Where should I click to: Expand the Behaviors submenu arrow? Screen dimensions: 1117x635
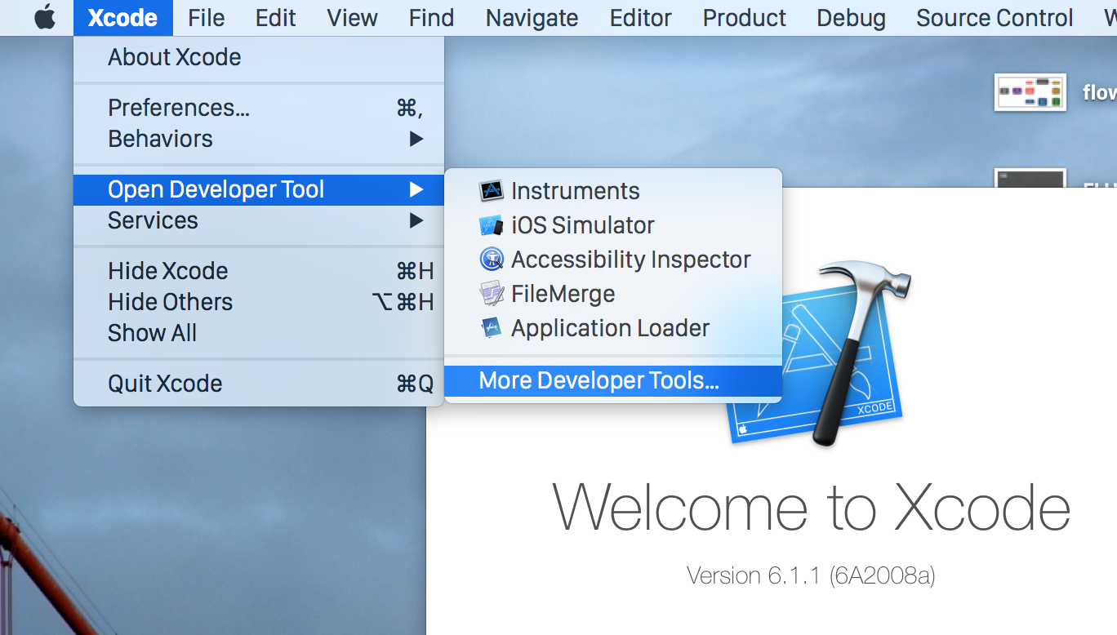416,139
